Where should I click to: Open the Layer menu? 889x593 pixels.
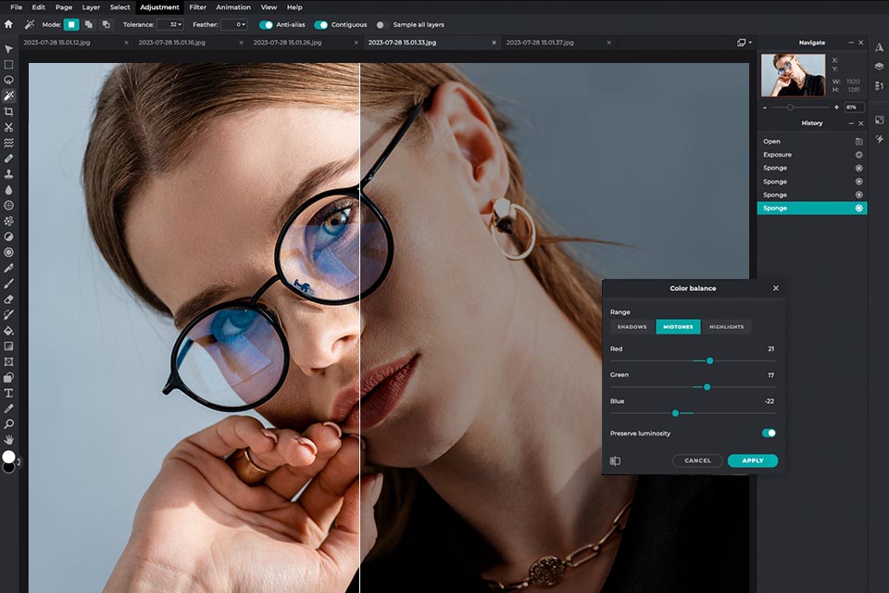91,7
